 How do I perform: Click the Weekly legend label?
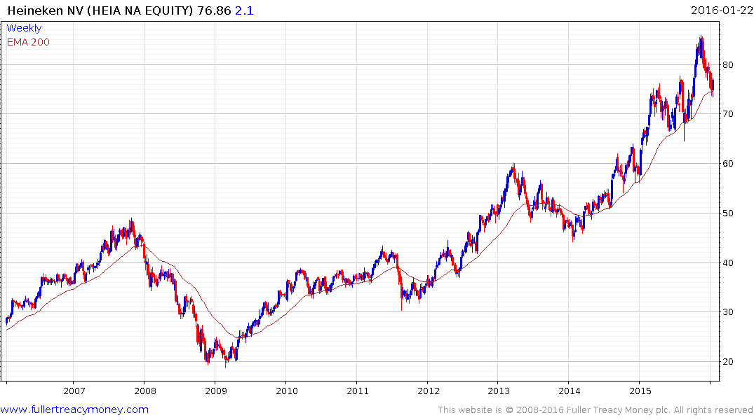click(x=24, y=28)
